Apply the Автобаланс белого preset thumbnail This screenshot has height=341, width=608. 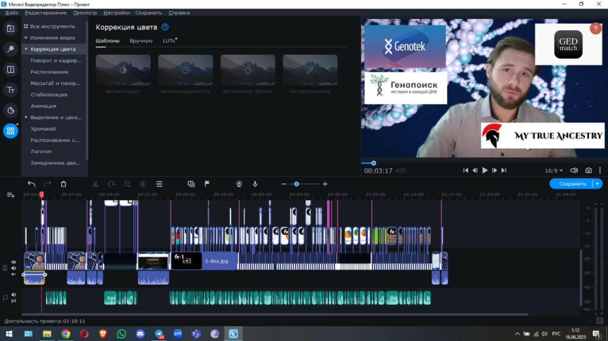point(248,70)
